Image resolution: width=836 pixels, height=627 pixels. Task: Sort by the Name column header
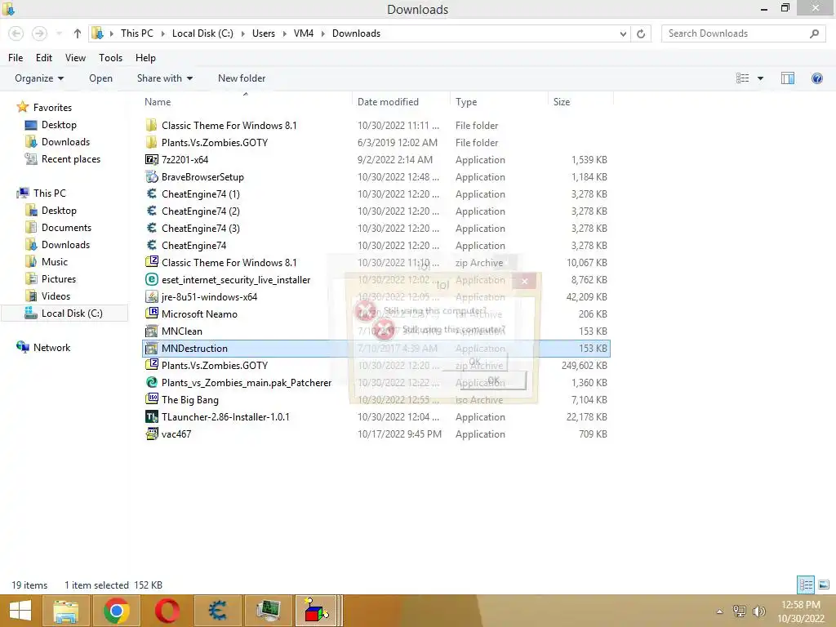coord(247,101)
